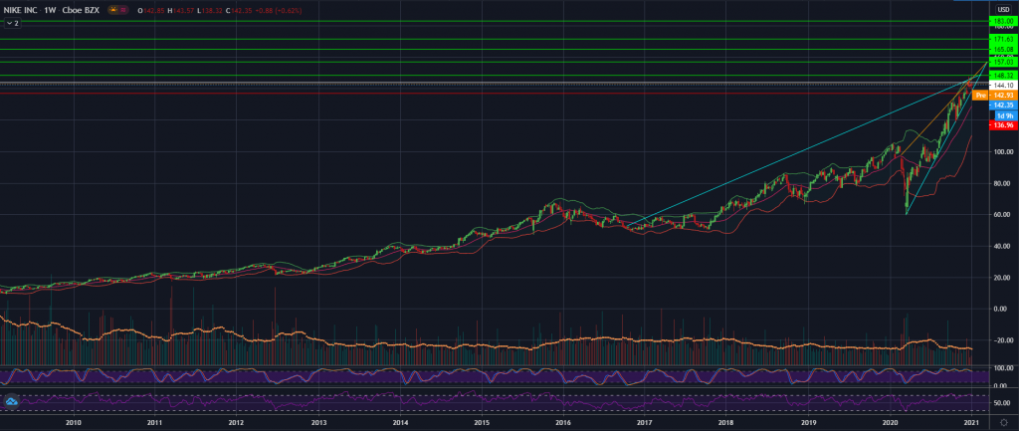Select the red horizontal line at 136.96

pyautogui.click(x=485, y=93)
